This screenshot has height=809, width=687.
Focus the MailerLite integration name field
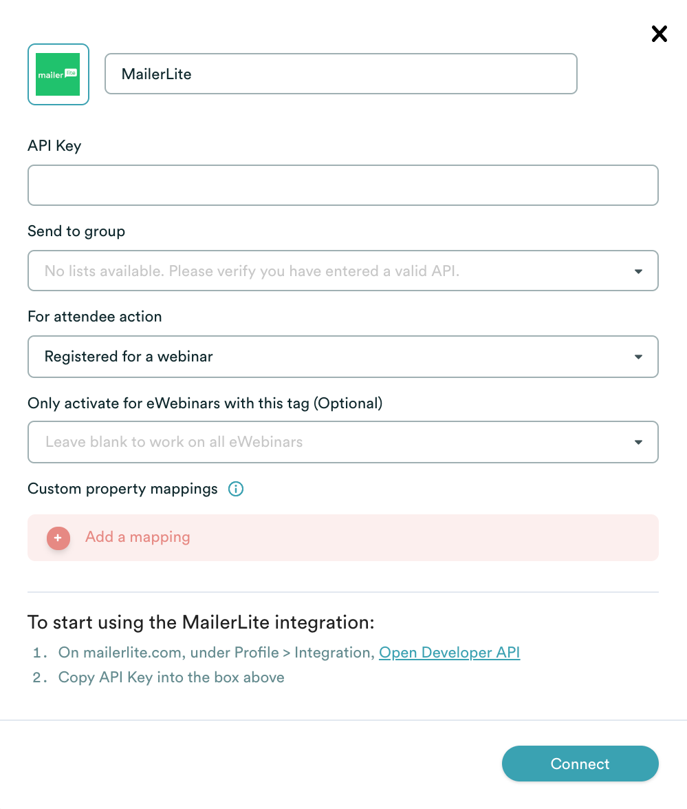(x=340, y=74)
